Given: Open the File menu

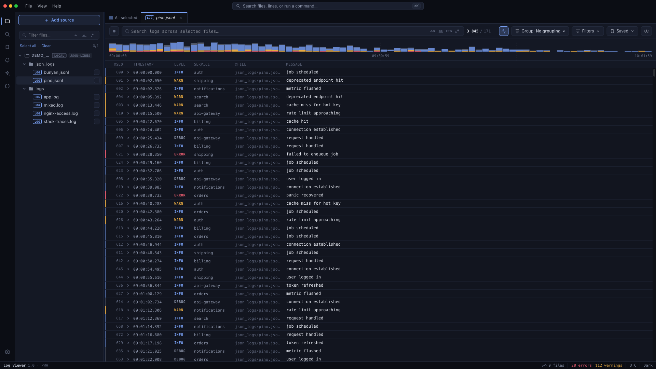Looking at the screenshot, I should pos(29,6).
